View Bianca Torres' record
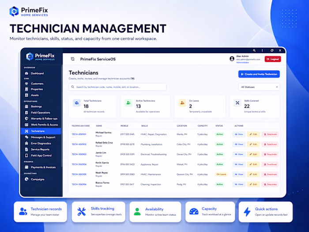Image resolution: width=309 pixels, height=232 pixels. (239, 184)
